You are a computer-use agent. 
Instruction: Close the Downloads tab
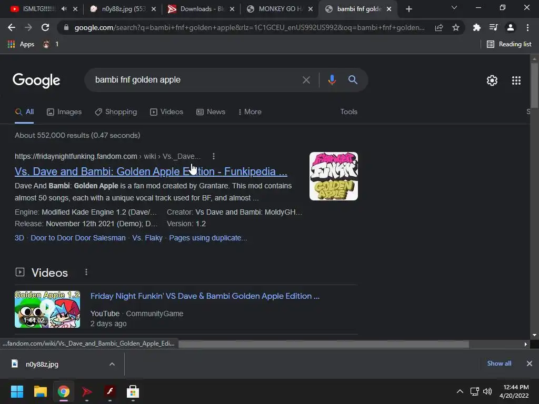[x=232, y=9]
